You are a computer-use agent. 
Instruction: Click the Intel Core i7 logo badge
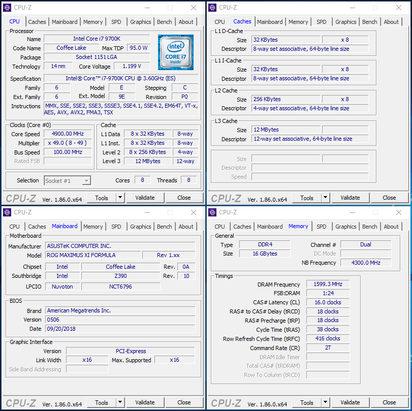pyautogui.click(x=176, y=52)
